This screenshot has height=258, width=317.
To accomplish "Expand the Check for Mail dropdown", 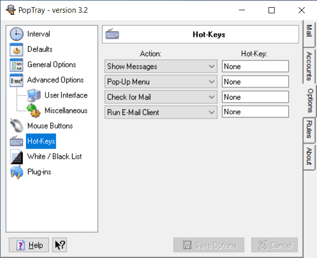I will click(x=212, y=97).
